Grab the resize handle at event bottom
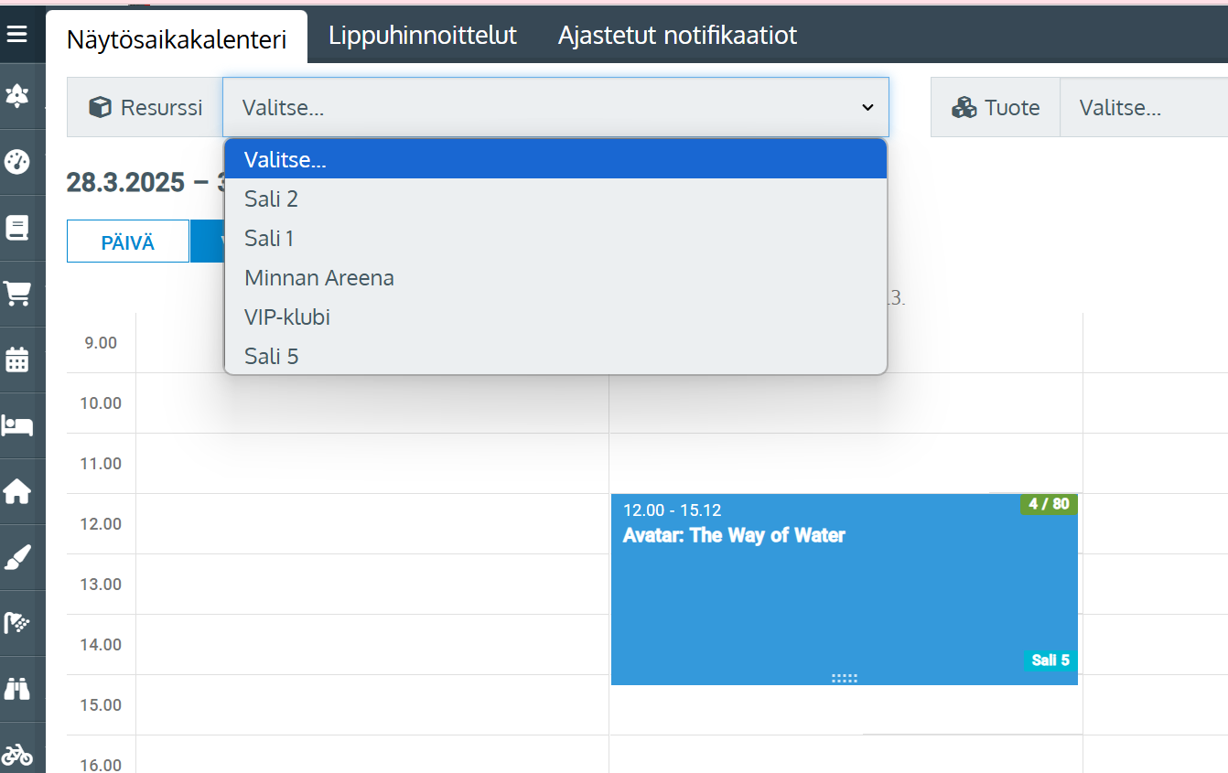This screenshot has height=773, width=1228. click(x=844, y=678)
